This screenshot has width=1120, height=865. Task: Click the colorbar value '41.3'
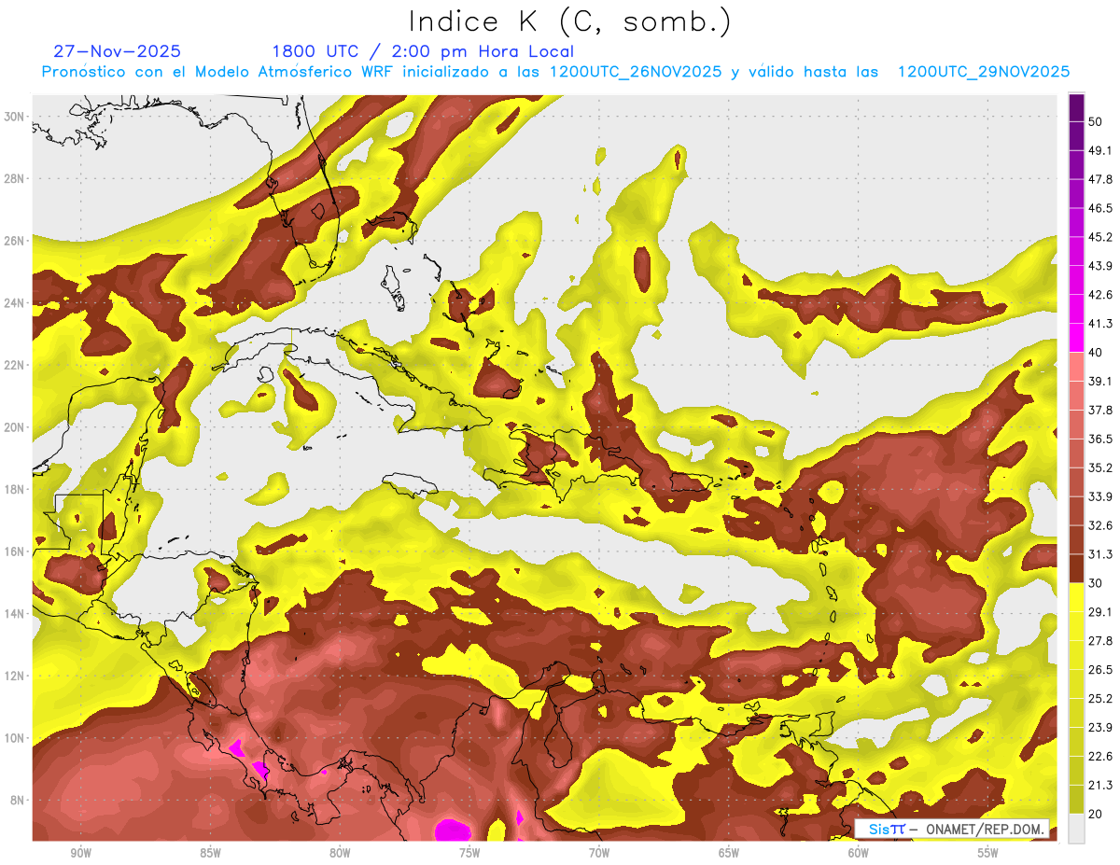tap(1099, 324)
